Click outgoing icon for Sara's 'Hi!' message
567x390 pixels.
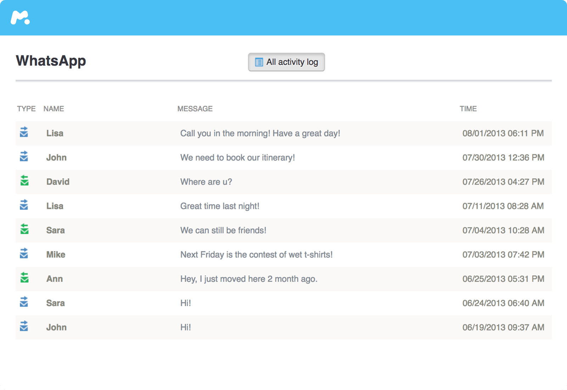coord(24,302)
